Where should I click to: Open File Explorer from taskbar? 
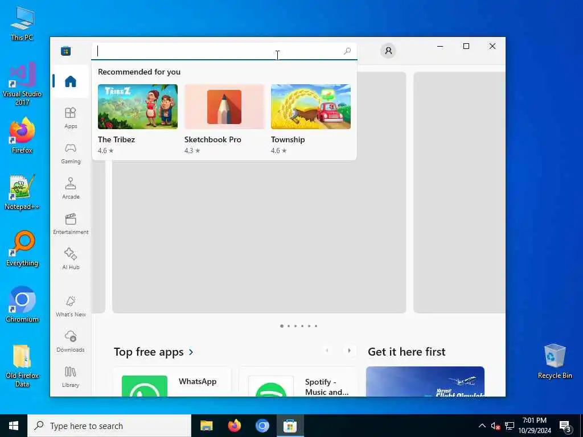[206, 426]
